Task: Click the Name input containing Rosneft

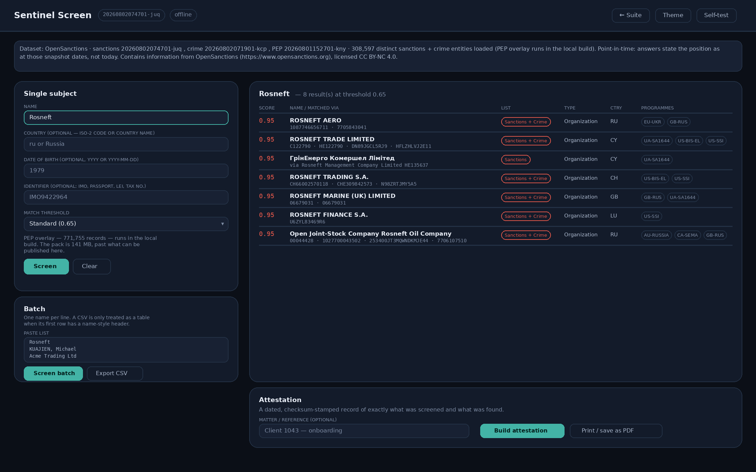Action: click(126, 117)
